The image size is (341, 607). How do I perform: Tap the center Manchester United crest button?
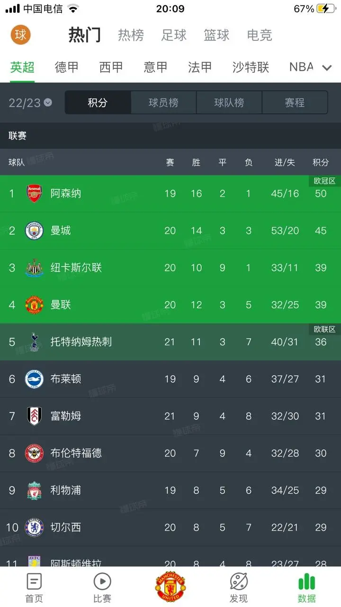click(170, 587)
